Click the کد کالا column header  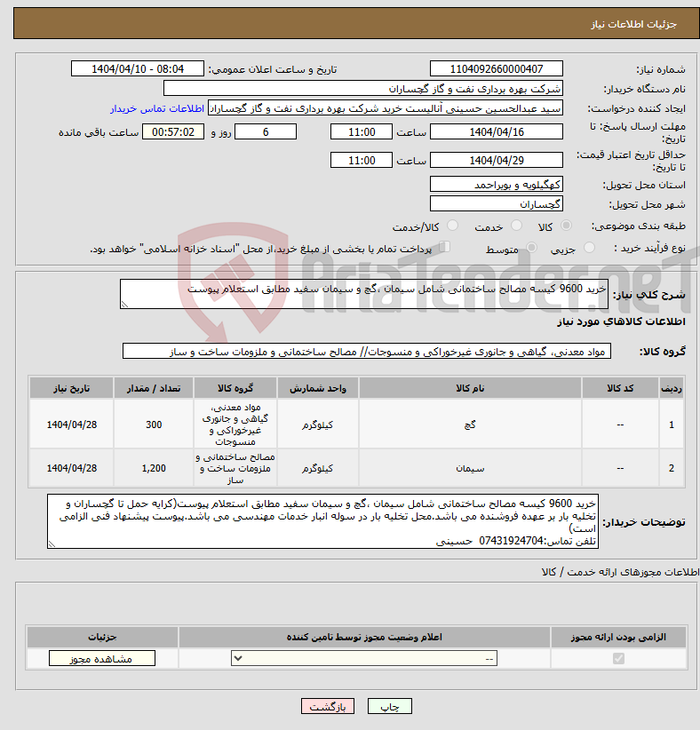(x=620, y=388)
